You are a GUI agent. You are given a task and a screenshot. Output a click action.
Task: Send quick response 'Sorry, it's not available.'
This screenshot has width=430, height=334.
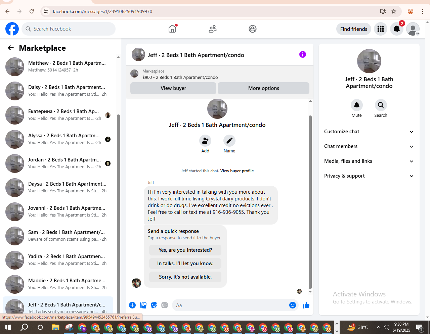(185, 277)
